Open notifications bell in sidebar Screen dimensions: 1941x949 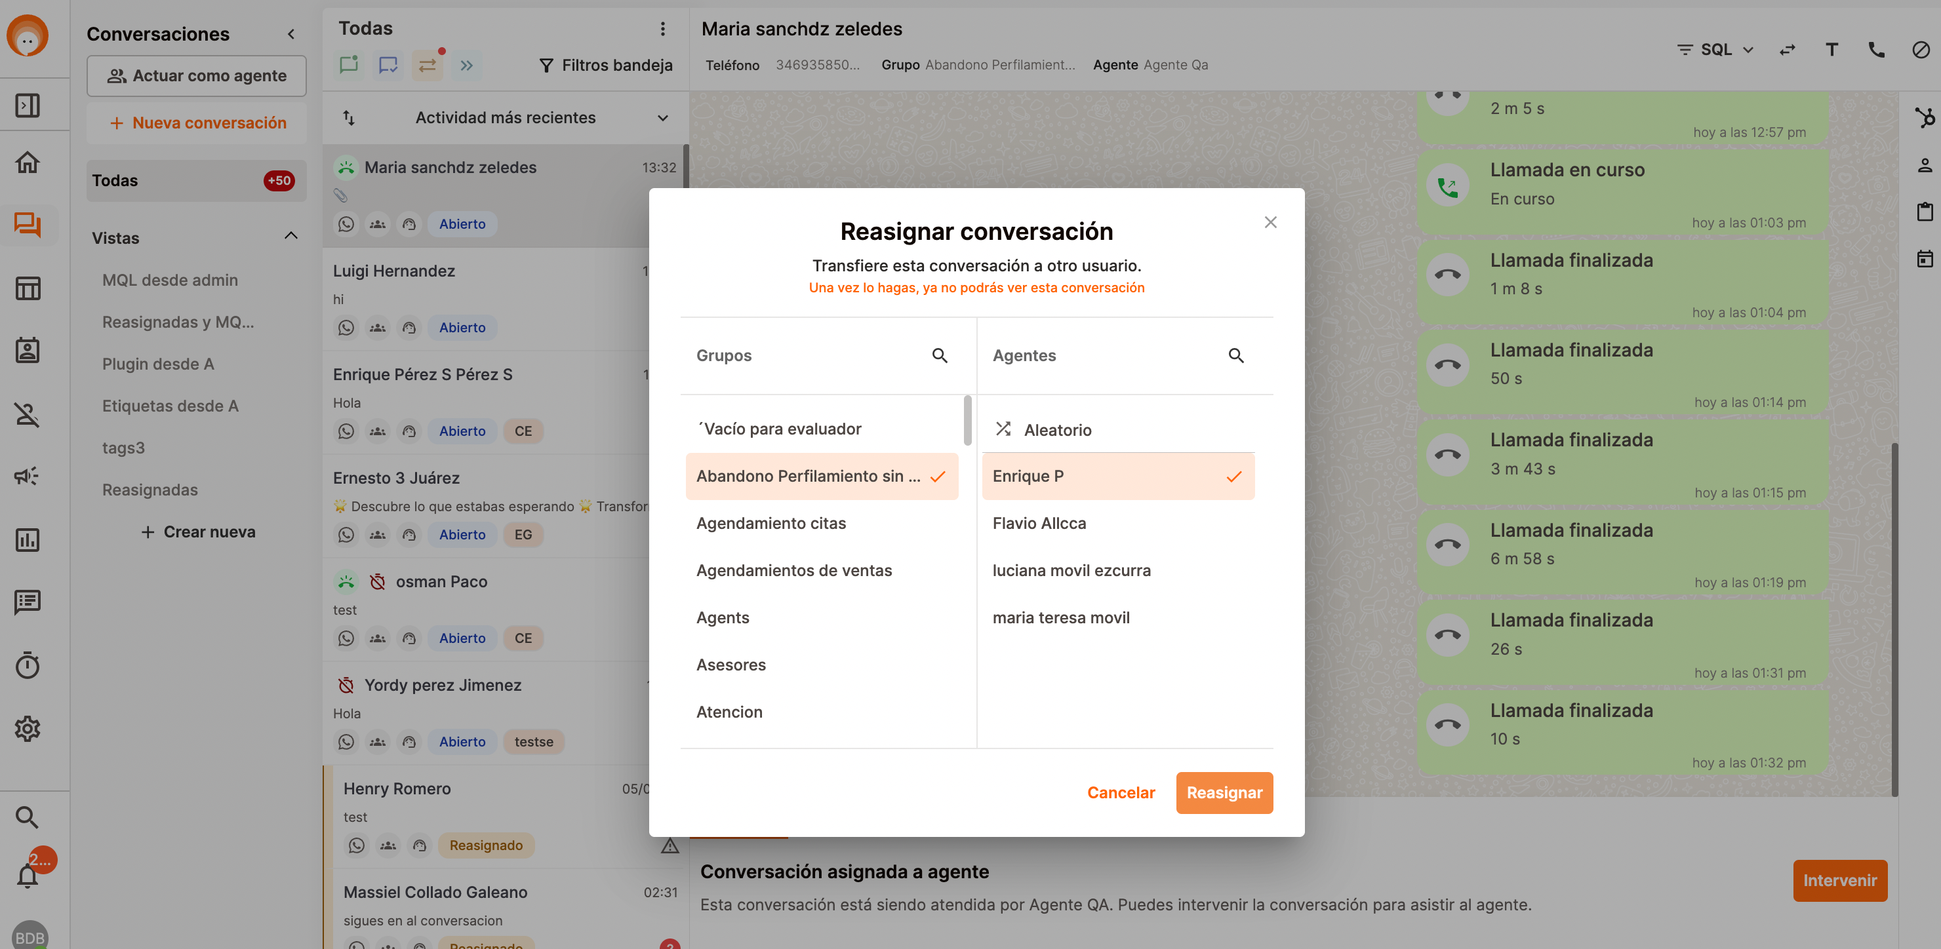pyautogui.click(x=28, y=875)
